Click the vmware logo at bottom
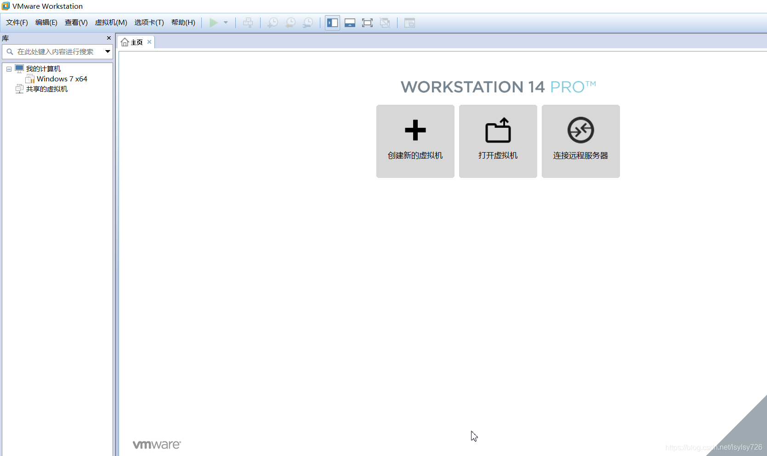 tap(157, 445)
